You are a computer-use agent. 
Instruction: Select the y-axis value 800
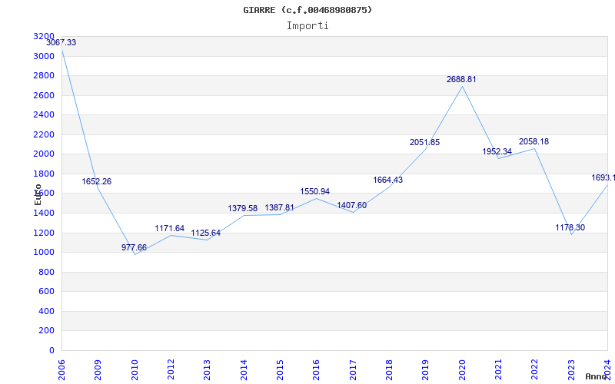point(47,272)
